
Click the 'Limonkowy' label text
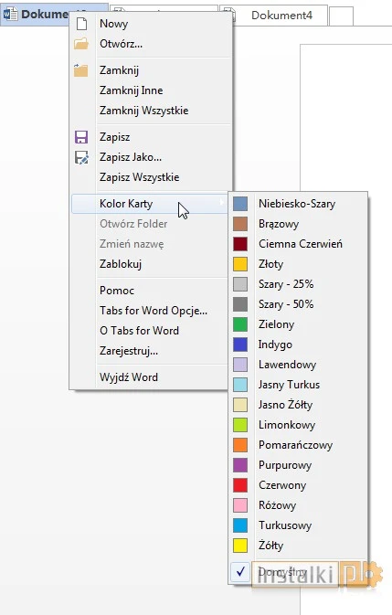tap(287, 425)
